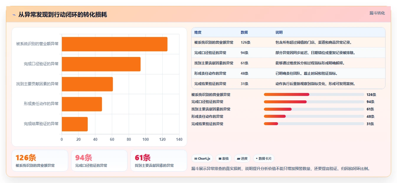Click the 说明 column header
Screen dimensions: 397x183
click(279, 32)
